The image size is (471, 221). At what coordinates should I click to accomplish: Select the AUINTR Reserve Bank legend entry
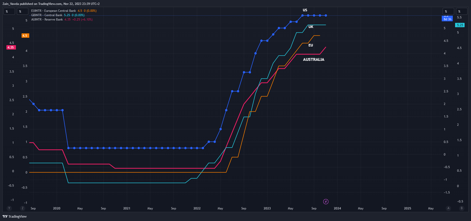coord(47,20)
